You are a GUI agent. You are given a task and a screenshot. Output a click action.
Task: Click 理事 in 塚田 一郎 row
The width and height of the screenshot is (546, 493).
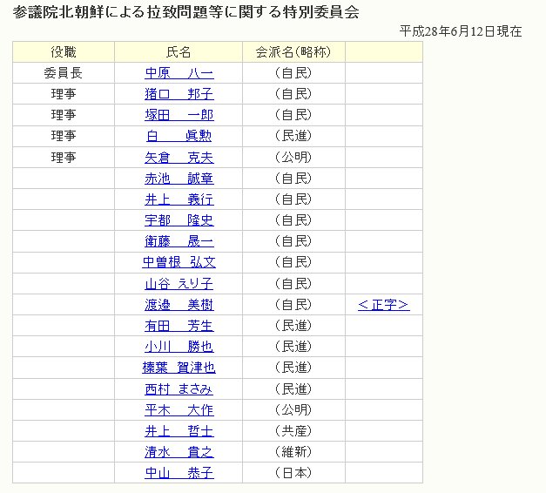point(64,115)
